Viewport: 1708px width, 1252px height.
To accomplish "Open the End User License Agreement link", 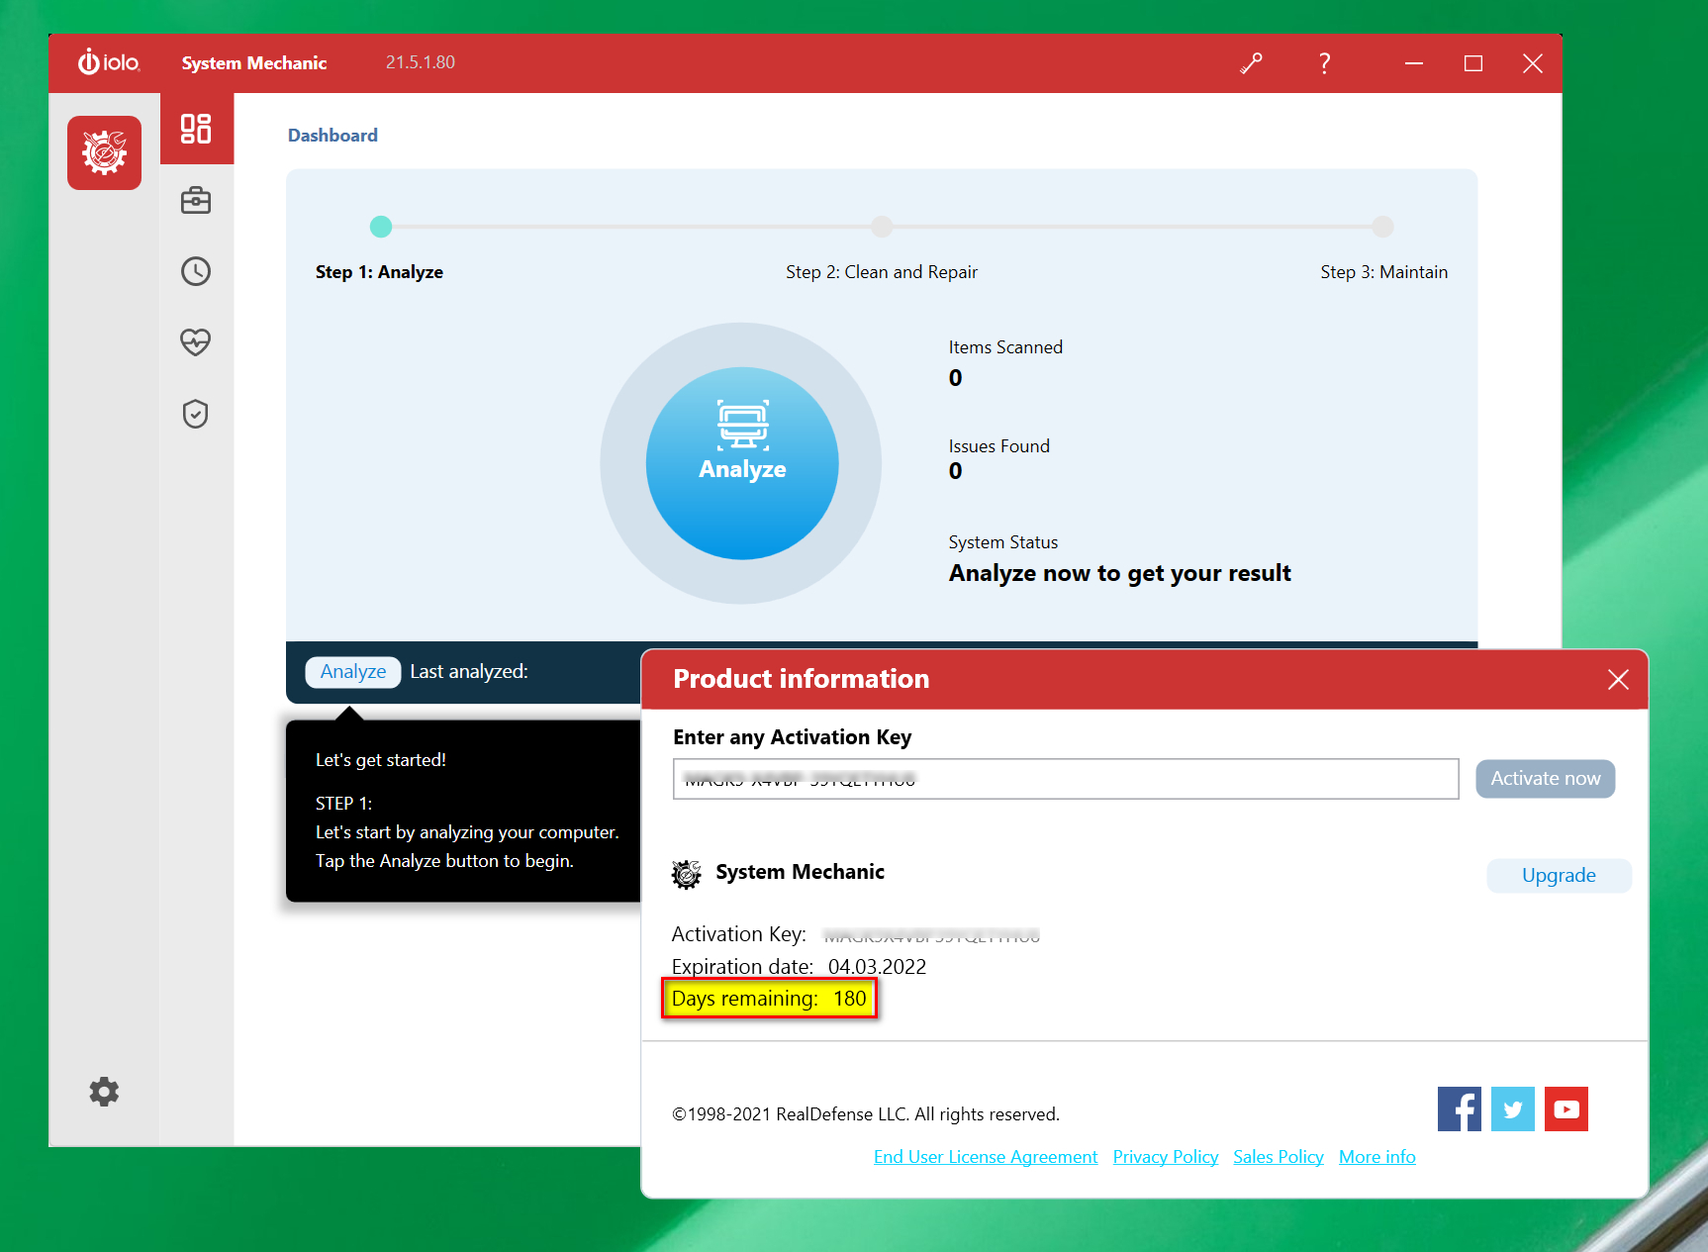I will pyautogui.click(x=985, y=1157).
